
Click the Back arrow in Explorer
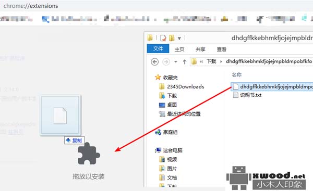[154, 62]
